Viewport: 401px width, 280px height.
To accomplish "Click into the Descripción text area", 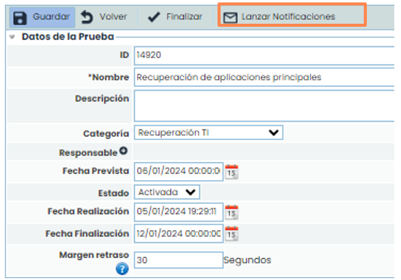I will (262, 106).
